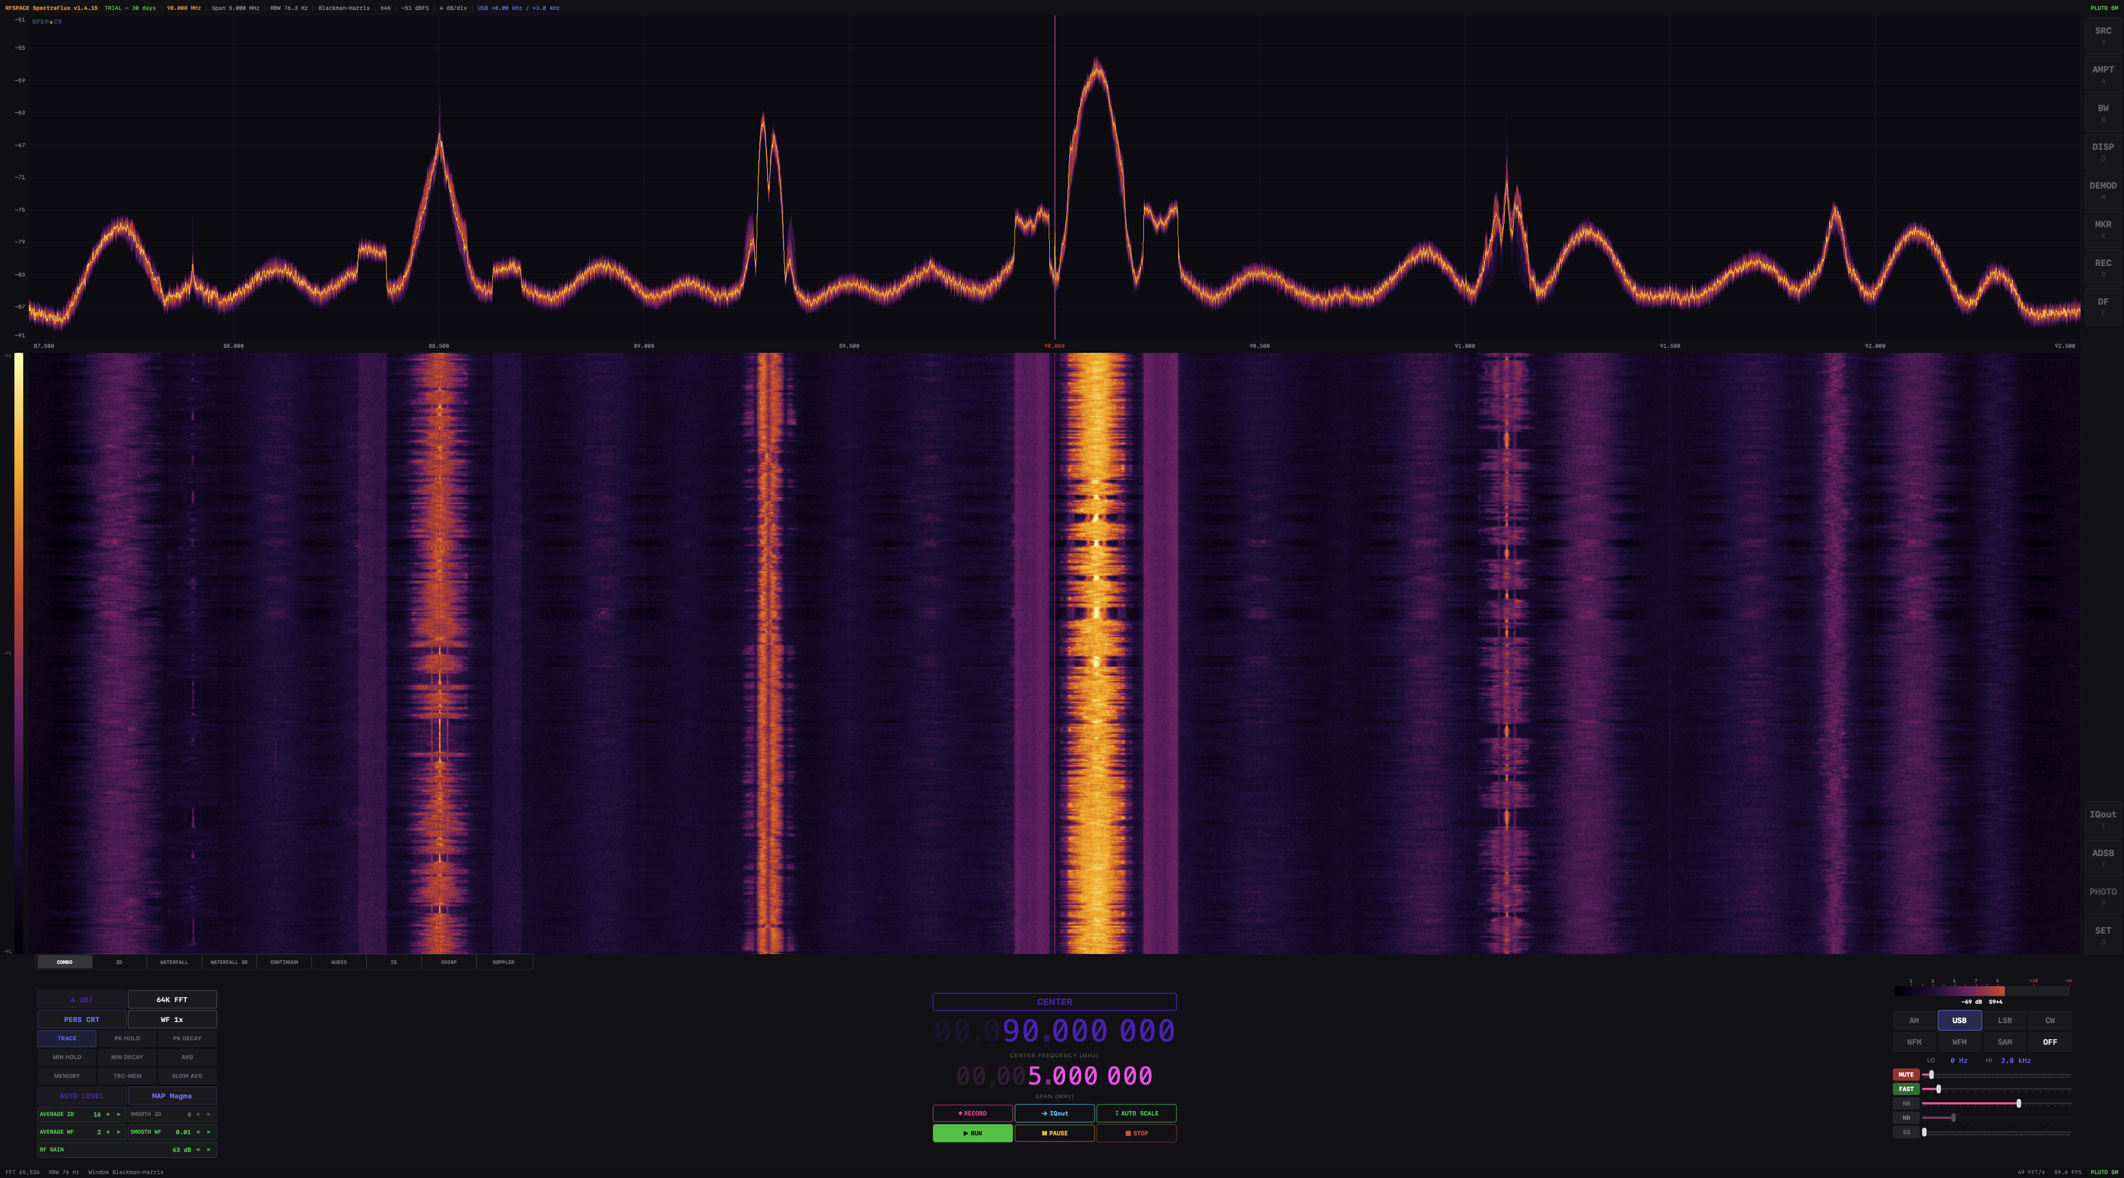Toggle the AVG trace mode
Viewport: 2124px width, 1178px height.
pyautogui.click(x=187, y=1057)
